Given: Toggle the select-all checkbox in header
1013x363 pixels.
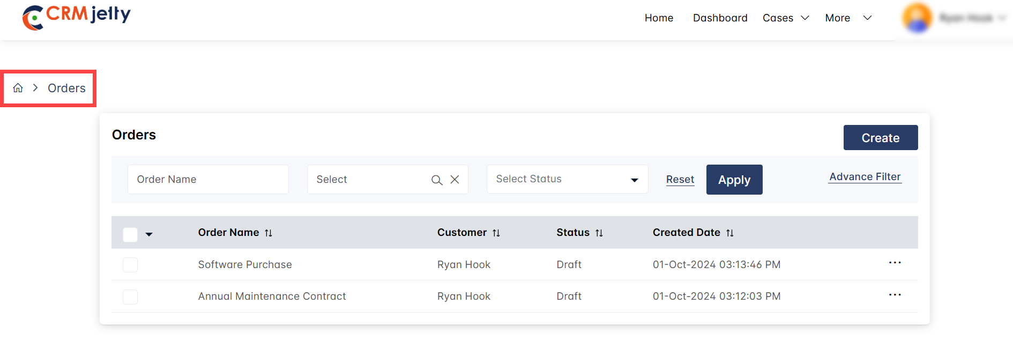Looking at the screenshot, I should point(130,235).
